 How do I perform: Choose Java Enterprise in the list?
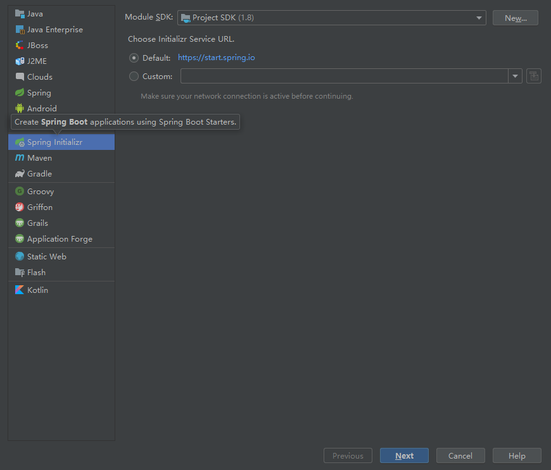click(x=61, y=30)
